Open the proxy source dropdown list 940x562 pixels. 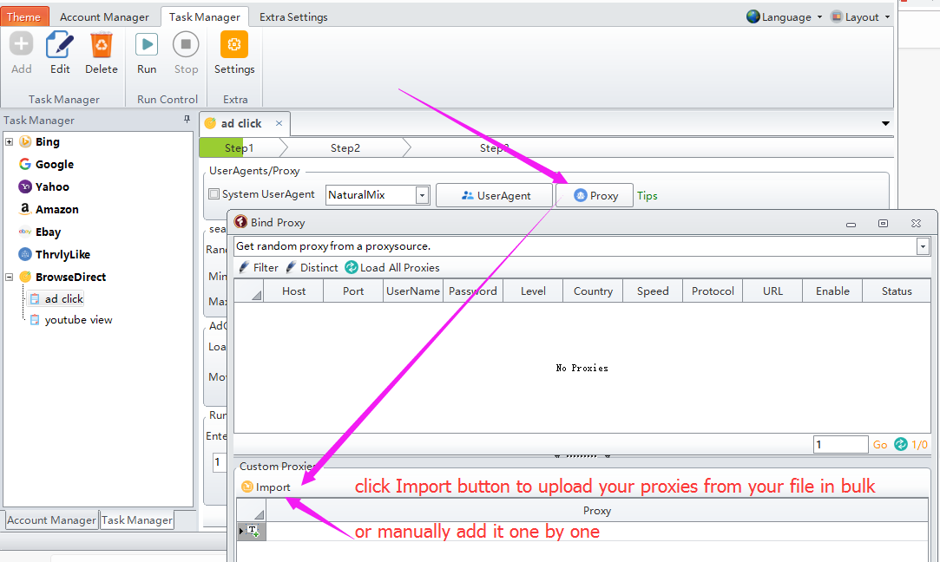pyautogui.click(x=922, y=246)
